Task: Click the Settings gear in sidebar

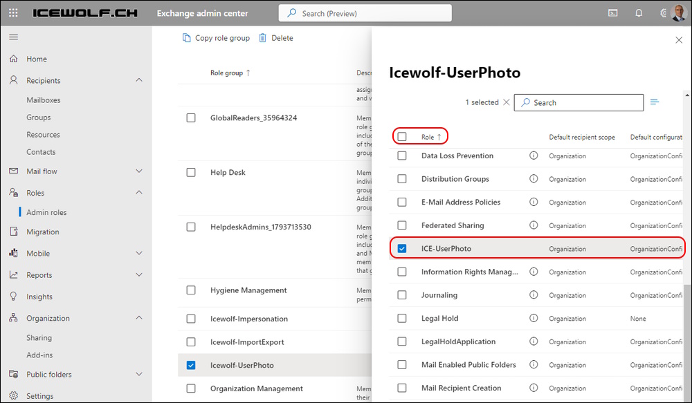Action: 14,395
